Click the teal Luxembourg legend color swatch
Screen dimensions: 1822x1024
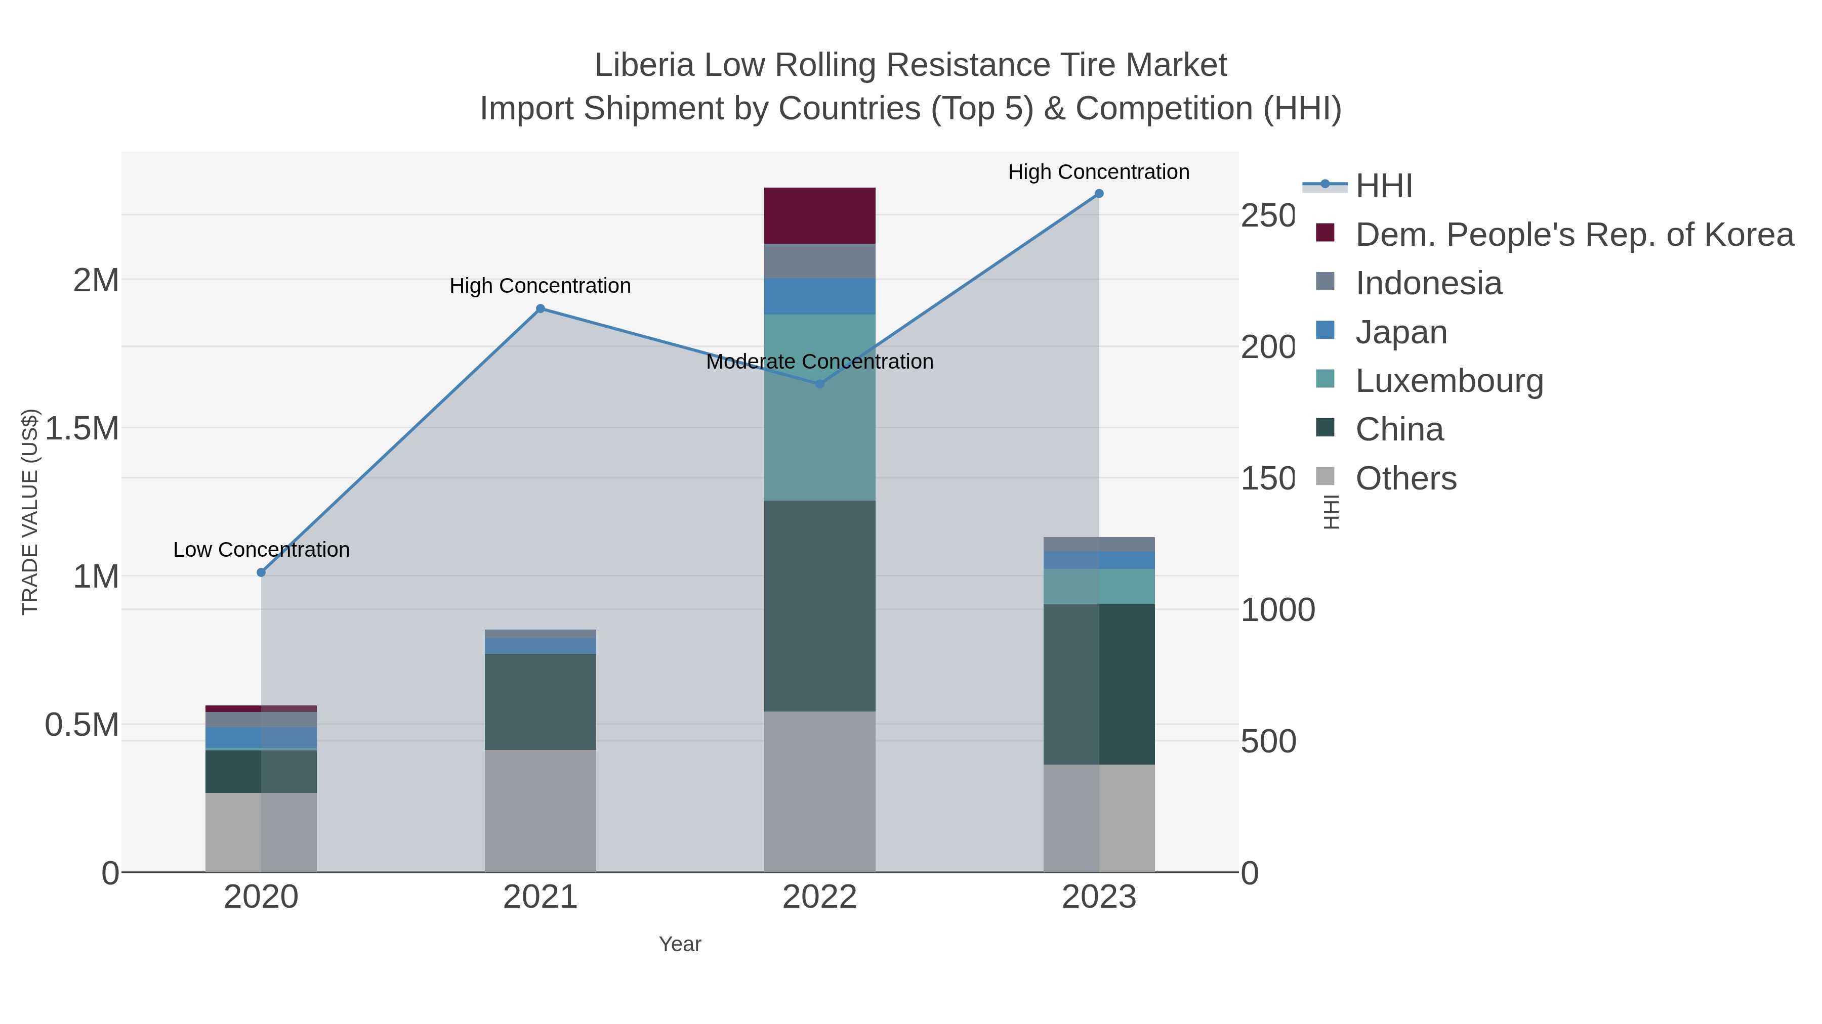tap(1325, 379)
